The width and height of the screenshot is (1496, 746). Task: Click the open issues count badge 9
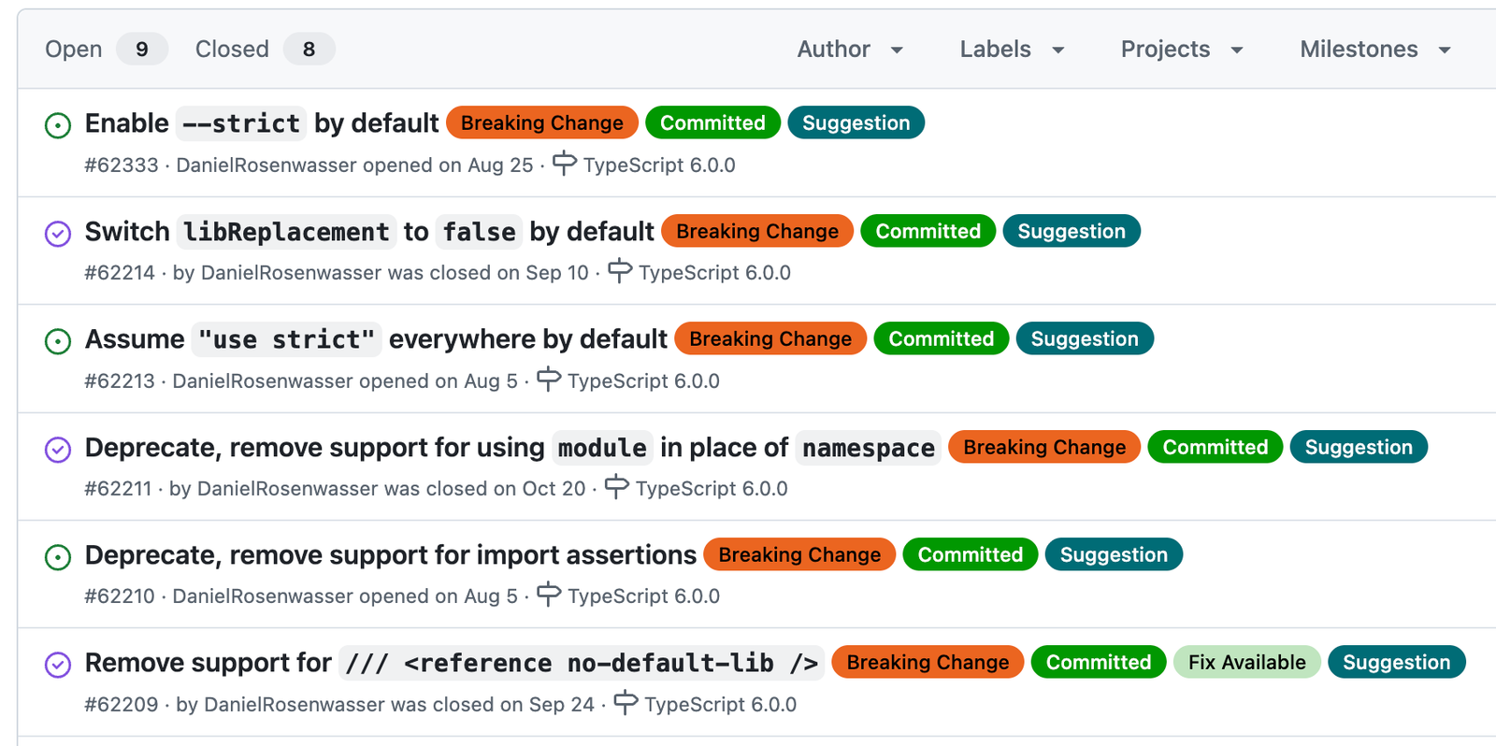(142, 49)
